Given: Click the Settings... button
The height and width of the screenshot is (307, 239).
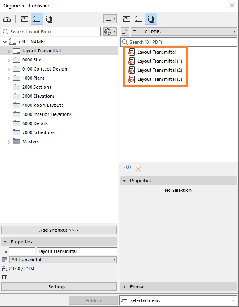Looking at the screenshot, I should [59, 287].
